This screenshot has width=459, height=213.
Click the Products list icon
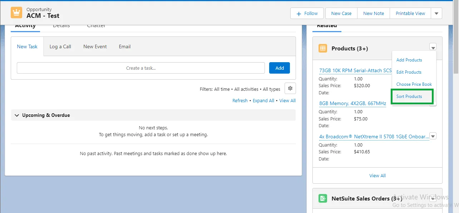pos(323,48)
